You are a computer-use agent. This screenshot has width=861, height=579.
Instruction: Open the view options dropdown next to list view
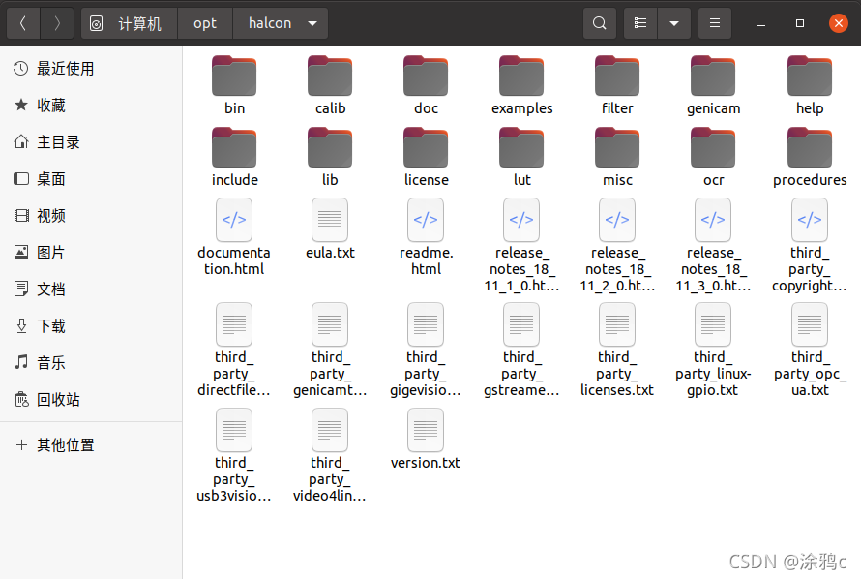point(674,22)
